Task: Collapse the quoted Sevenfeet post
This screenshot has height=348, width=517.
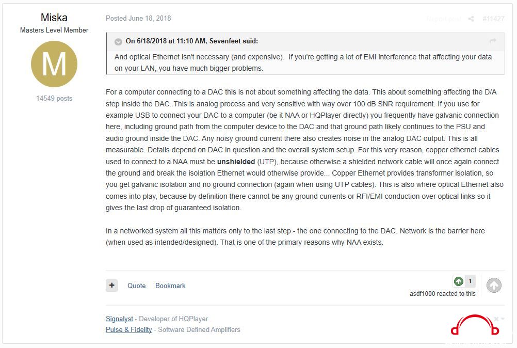Action: (x=118, y=41)
